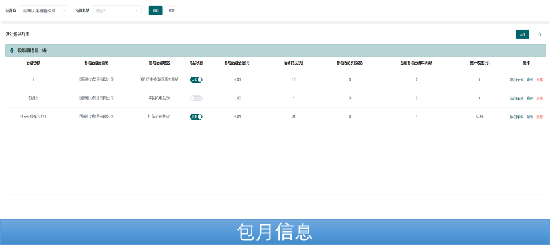550x246 pixels.
Task: Click the price cell '1.00'
Action: click(237, 99)
